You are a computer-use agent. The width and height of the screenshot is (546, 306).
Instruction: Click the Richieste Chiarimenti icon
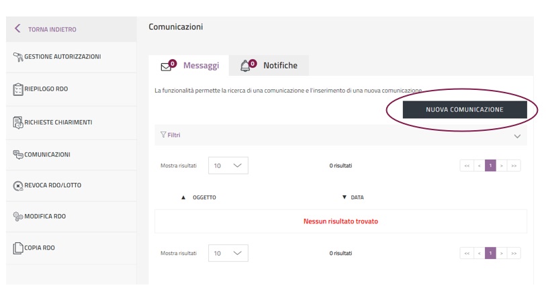(x=18, y=123)
